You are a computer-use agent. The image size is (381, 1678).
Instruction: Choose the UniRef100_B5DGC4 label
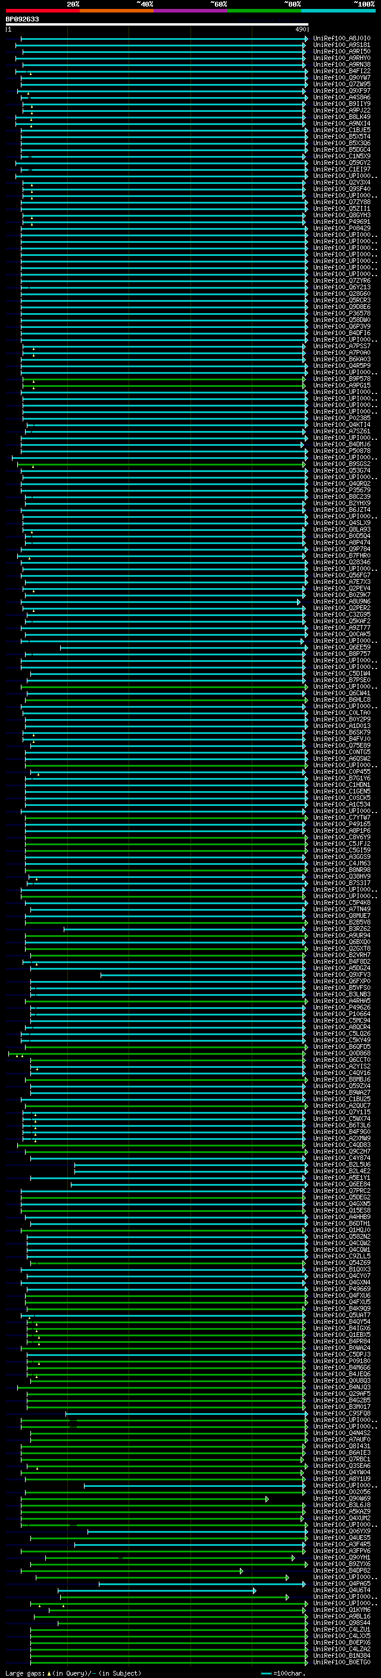(342, 150)
